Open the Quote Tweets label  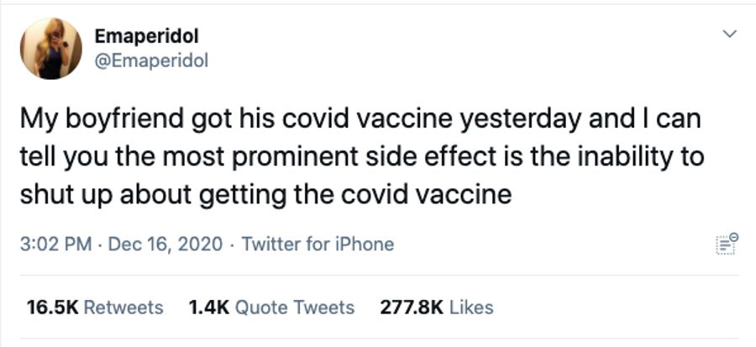pyautogui.click(x=295, y=308)
